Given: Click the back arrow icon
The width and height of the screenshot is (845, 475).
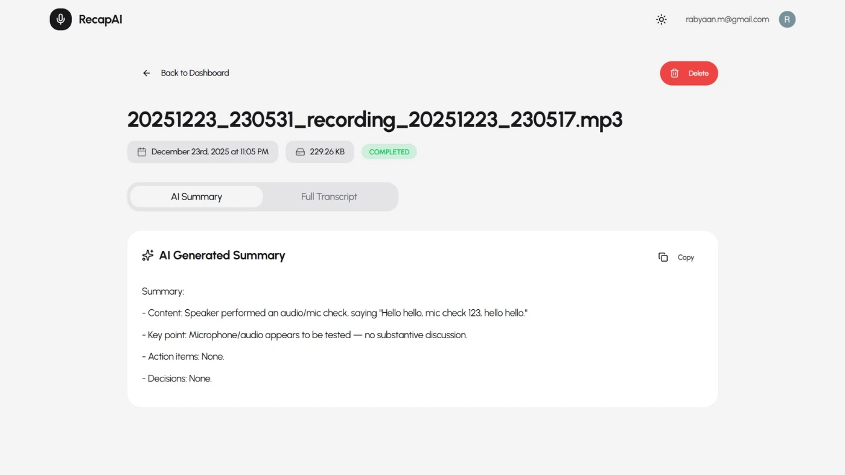Looking at the screenshot, I should click(x=146, y=73).
